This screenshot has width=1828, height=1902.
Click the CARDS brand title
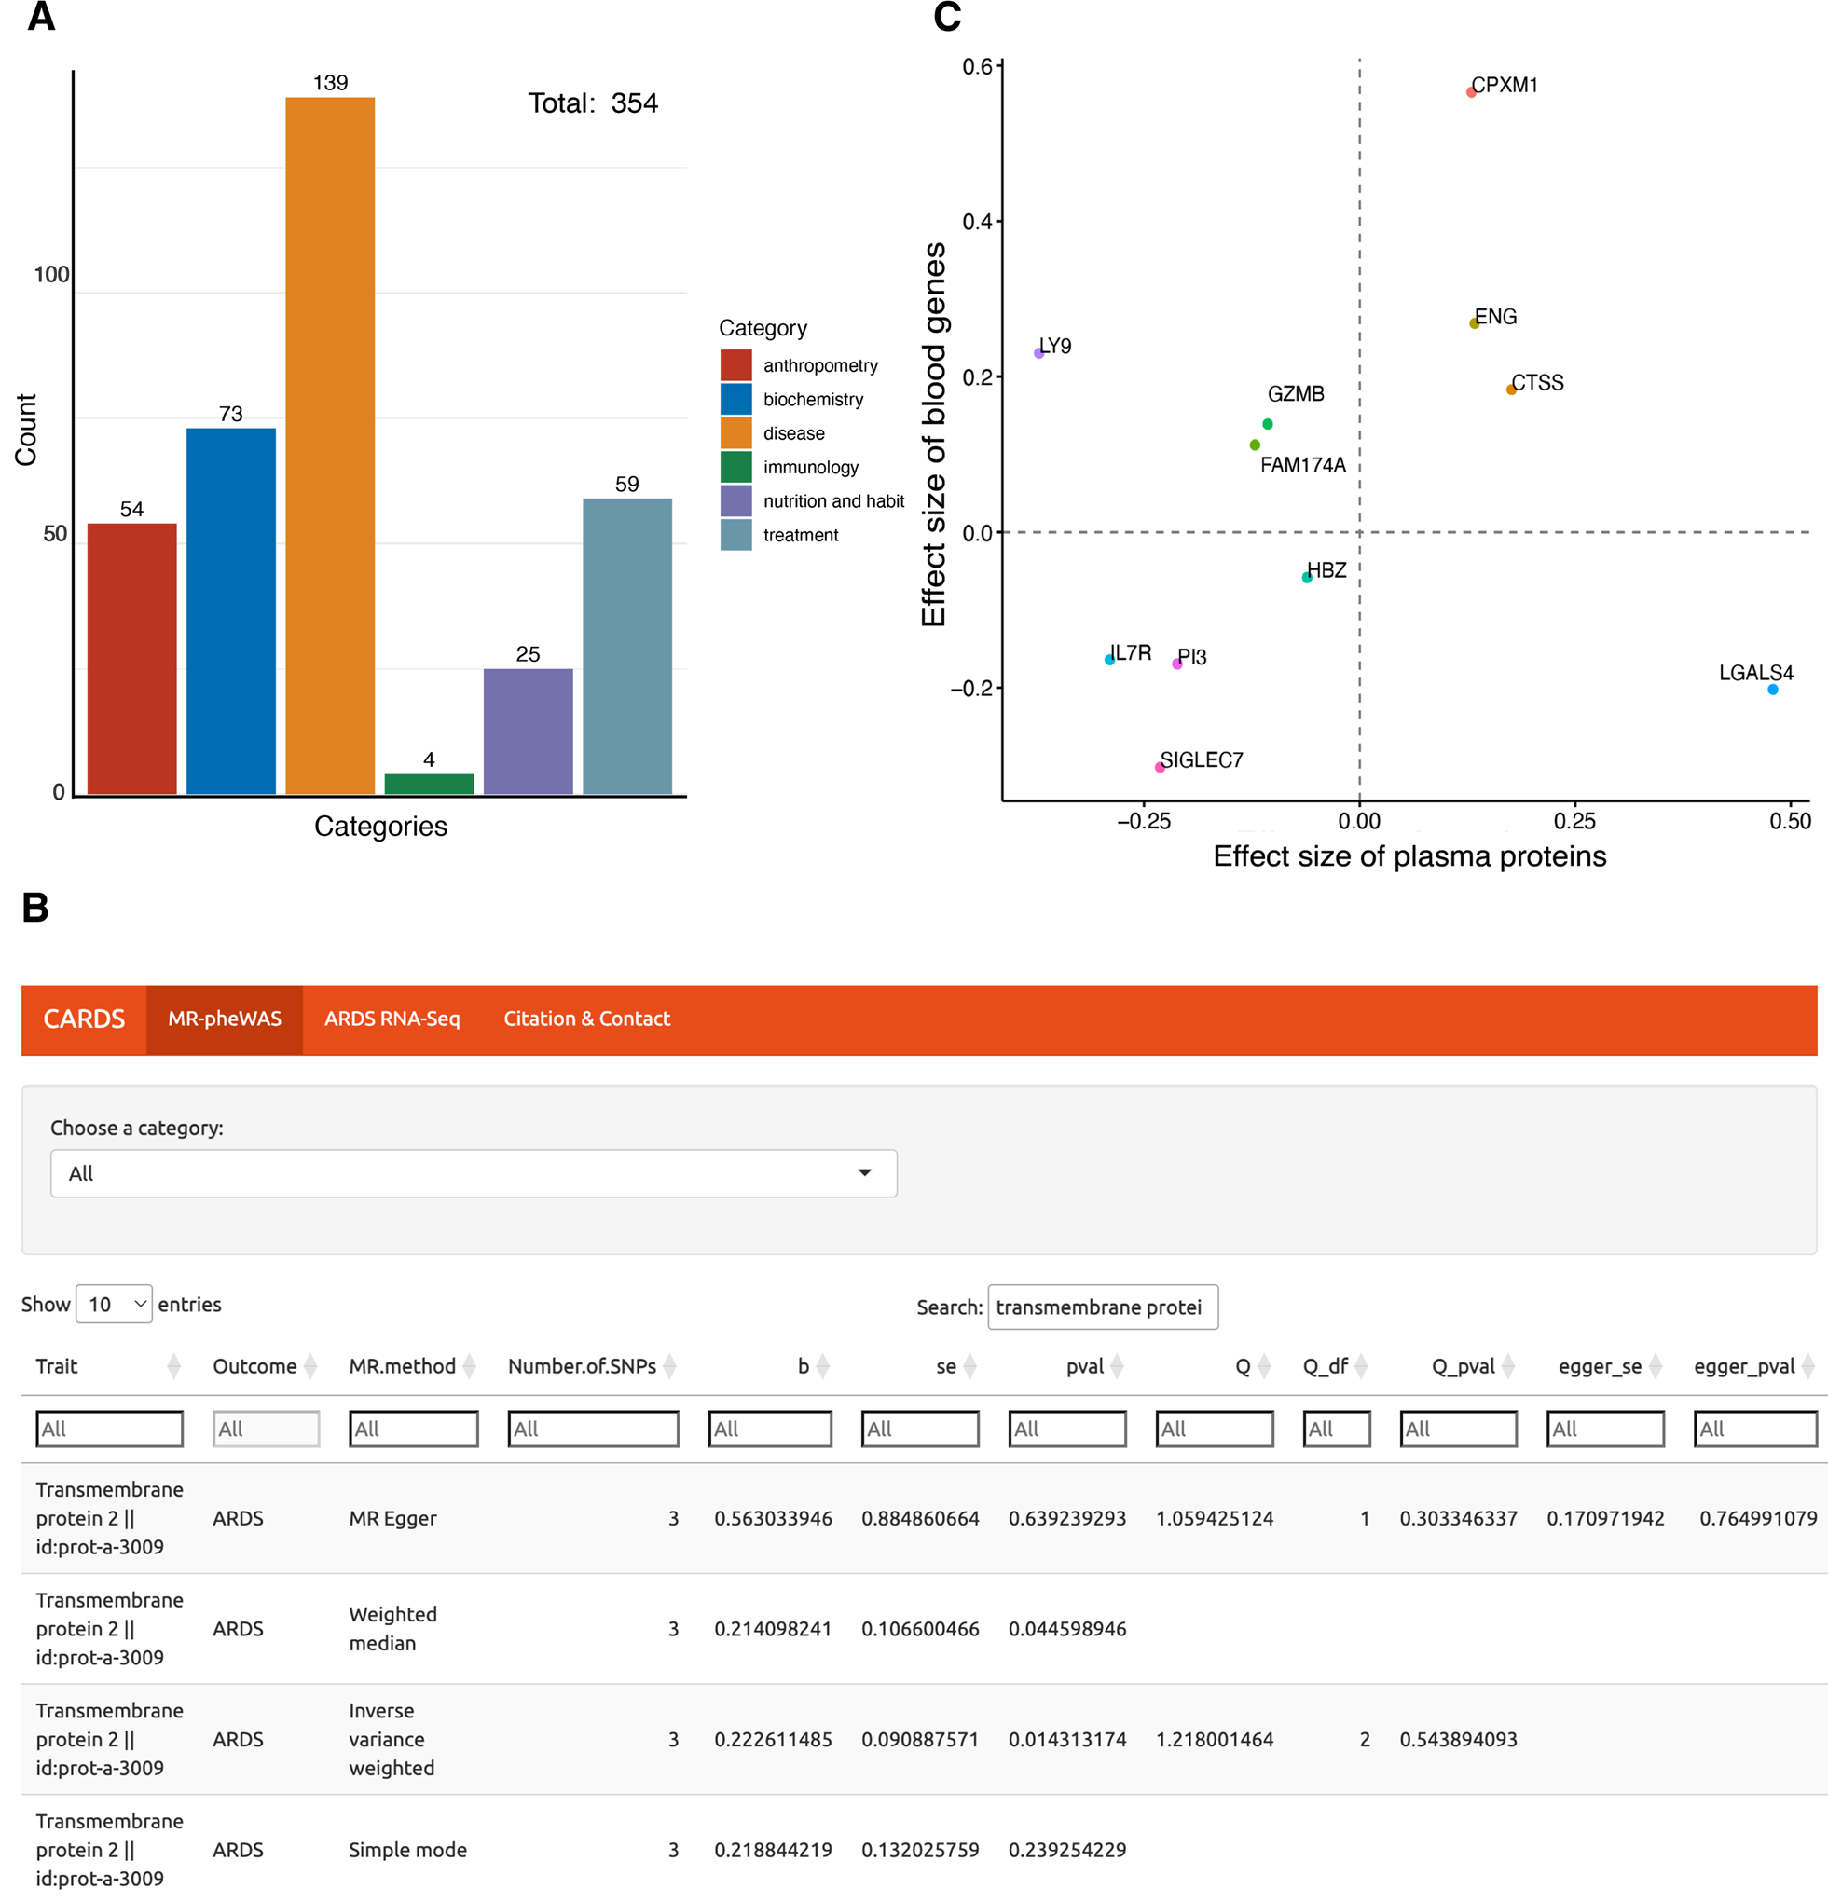85,1019
